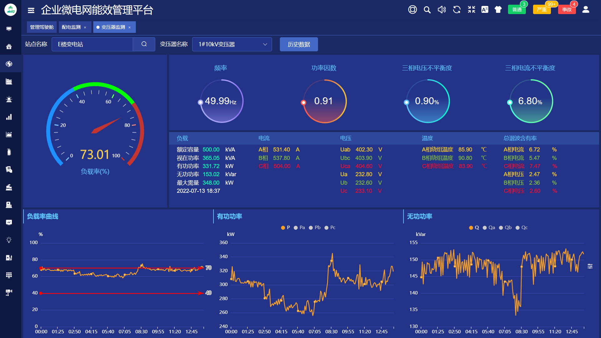The width and height of the screenshot is (601, 338).
Task: Expand the 1#10kV变压器 dropdown
Action: click(232, 44)
